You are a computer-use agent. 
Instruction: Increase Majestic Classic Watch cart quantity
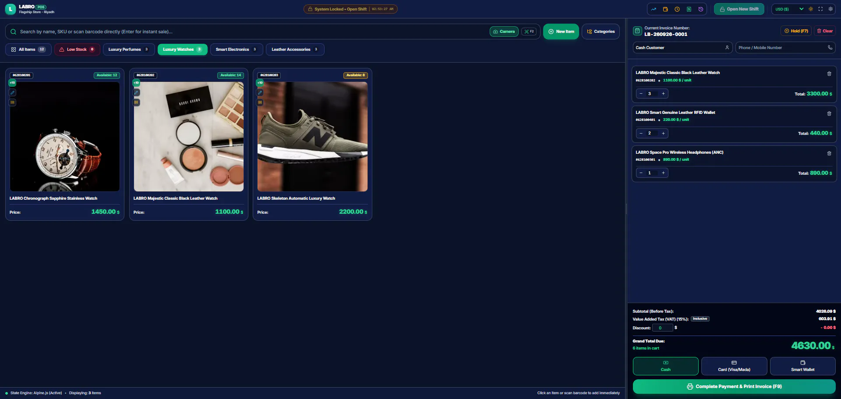663,94
